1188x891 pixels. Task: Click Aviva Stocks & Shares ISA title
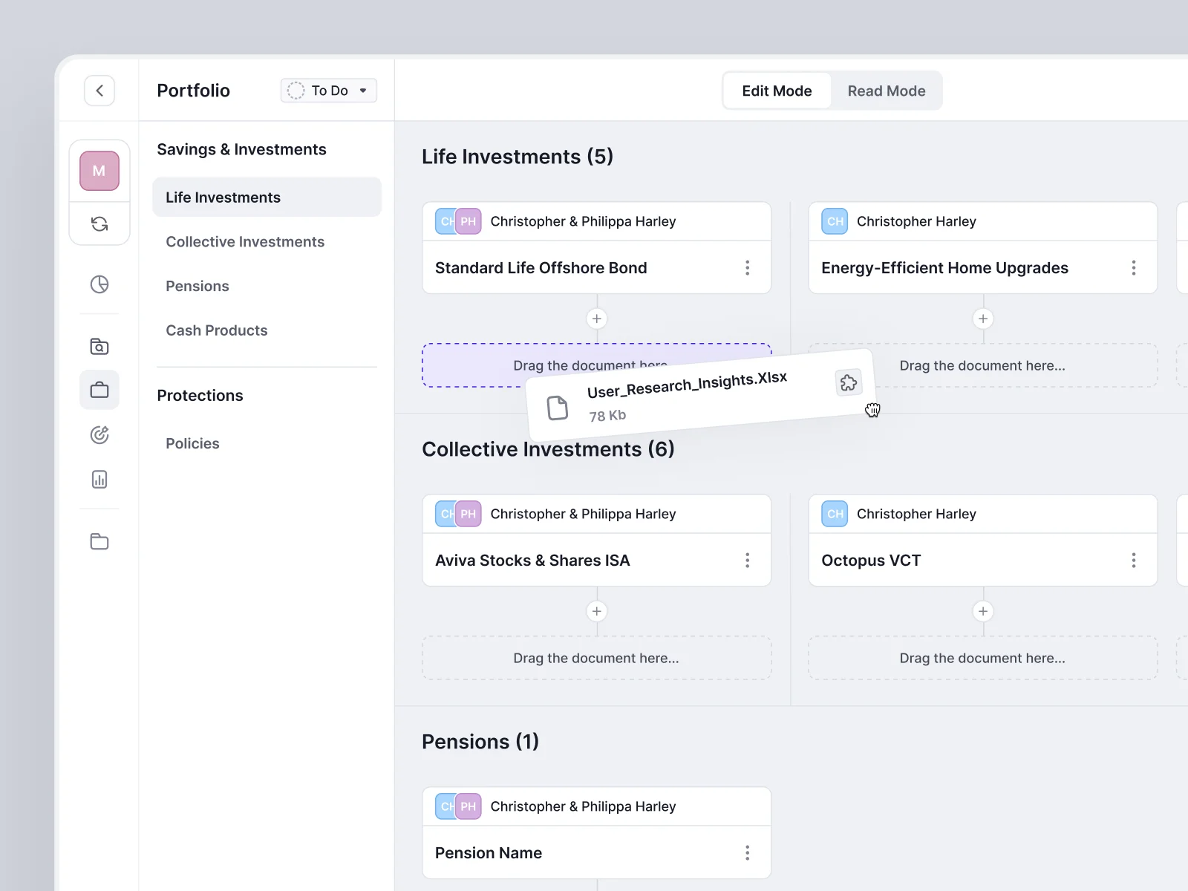click(532, 561)
